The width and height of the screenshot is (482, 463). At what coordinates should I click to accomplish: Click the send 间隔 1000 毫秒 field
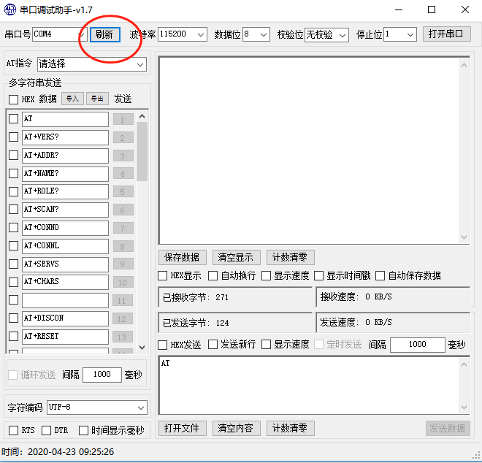tap(418, 345)
